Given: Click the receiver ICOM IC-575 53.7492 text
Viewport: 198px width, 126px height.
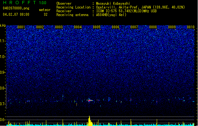Looking at the screenshot, I should 126,11.
